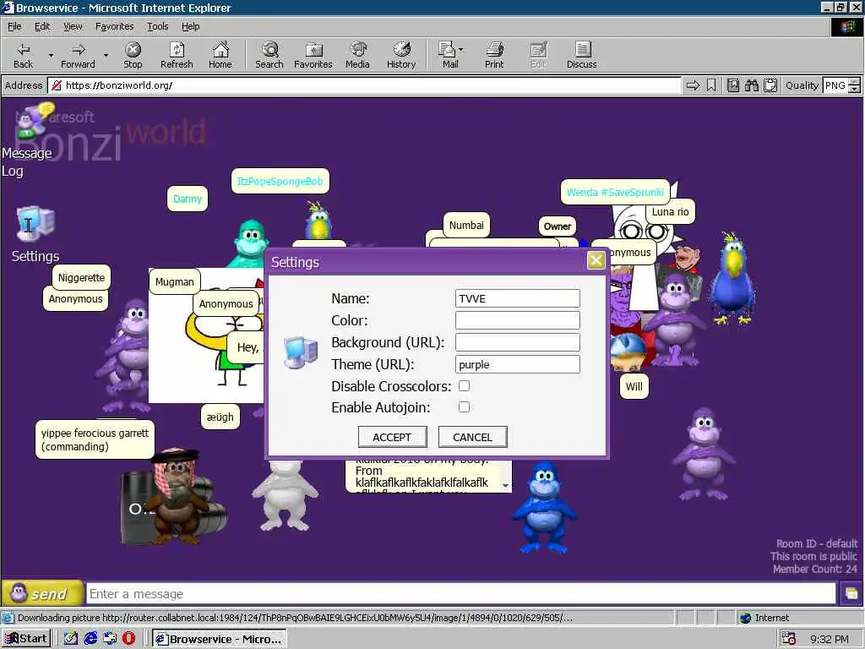Open the Forward button dropdown arrow
This screenshot has width=865, height=649.
click(x=106, y=55)
